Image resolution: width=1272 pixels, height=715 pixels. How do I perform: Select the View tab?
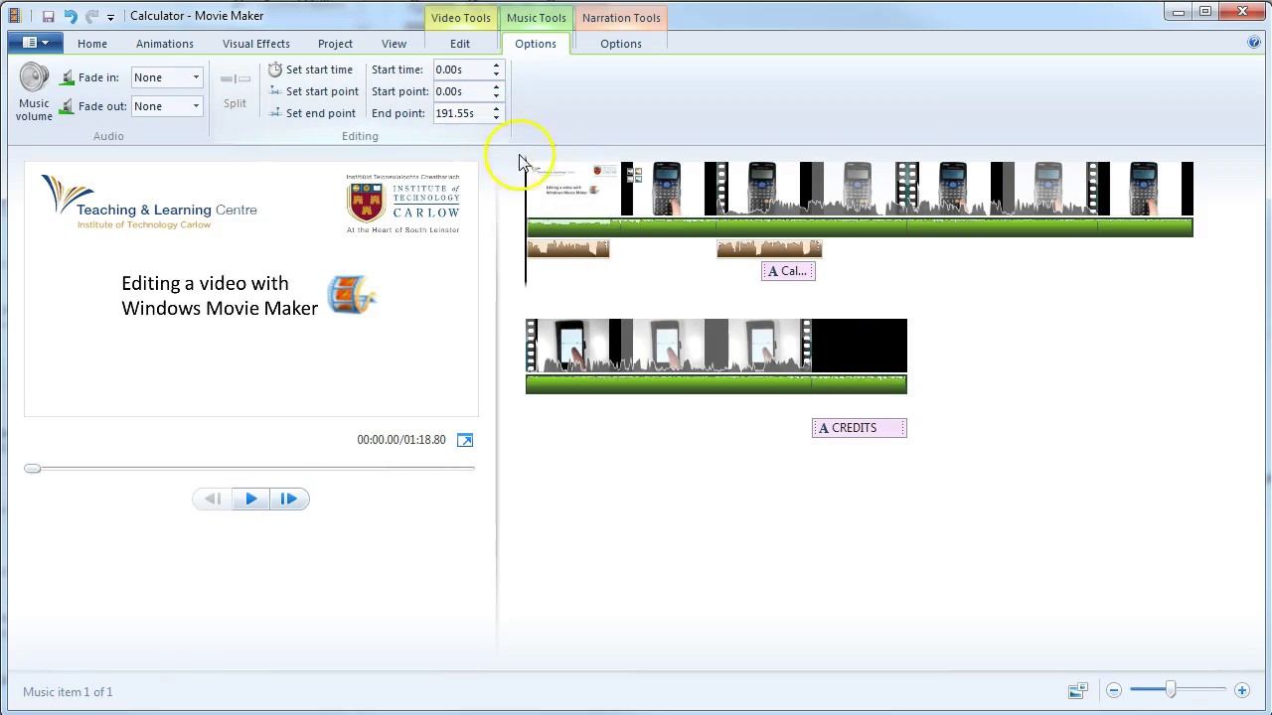tap(394, 44)
